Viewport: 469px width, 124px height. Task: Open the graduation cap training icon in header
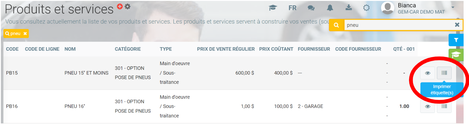click(273, 8)
